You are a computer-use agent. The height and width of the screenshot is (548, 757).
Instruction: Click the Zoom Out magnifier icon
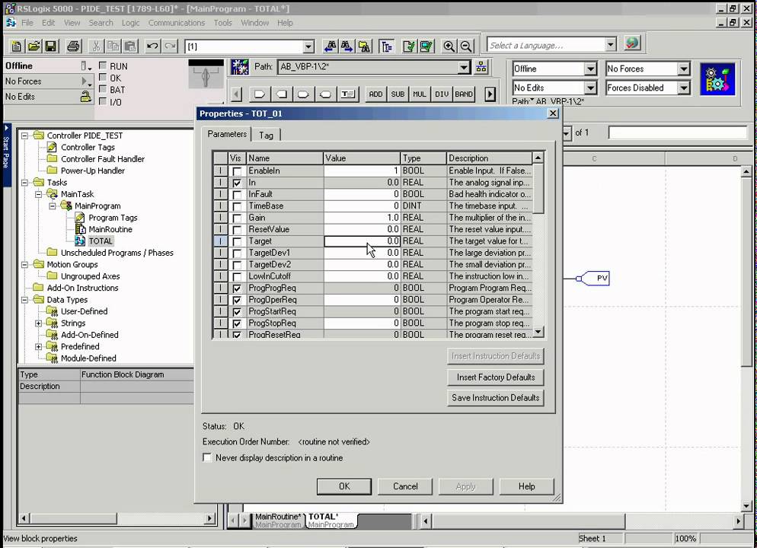(x=466, y=46)
